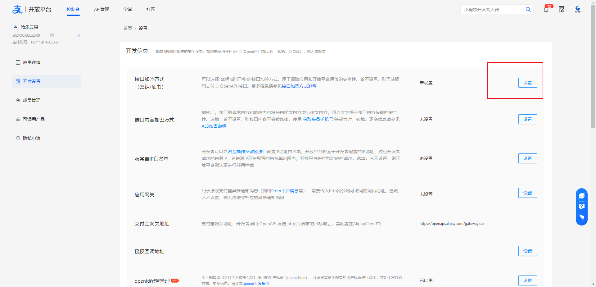This screenshot has height=287, width=596.
Task: Click the 隐私申请 shield icon
Action: 18,138
